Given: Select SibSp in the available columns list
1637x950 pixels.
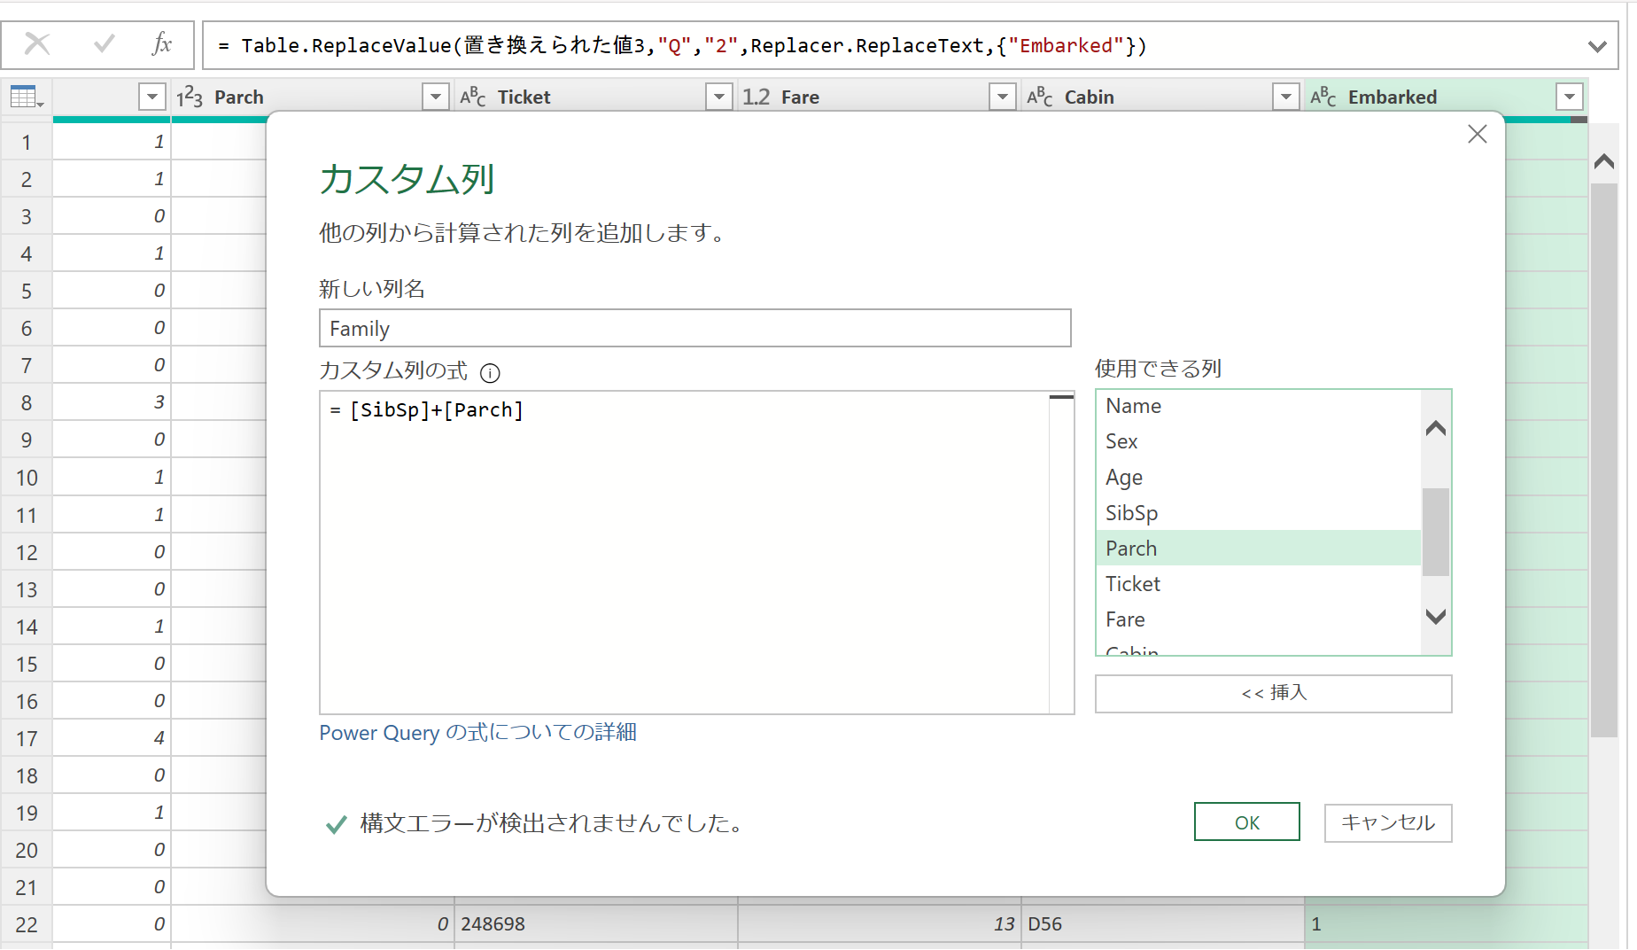Looking at the screenshot, I should 1258,512.
